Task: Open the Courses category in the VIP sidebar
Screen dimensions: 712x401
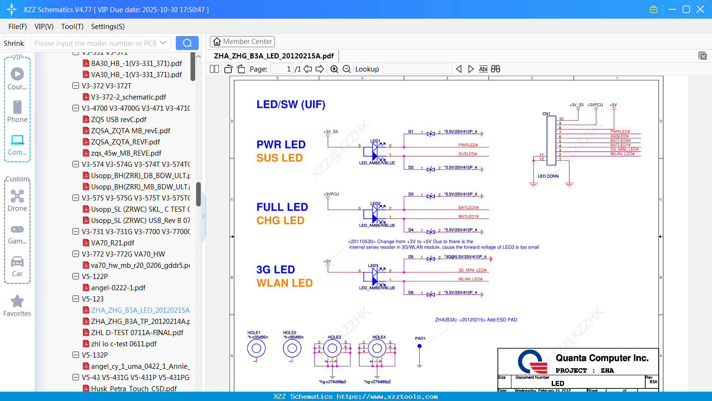Action: (17, 79)
